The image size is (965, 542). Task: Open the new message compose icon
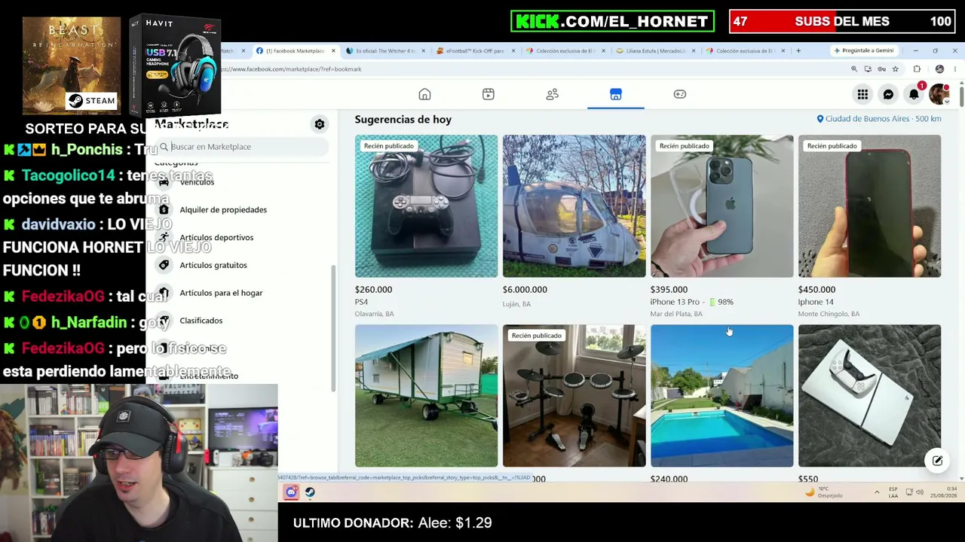pyautogui.click(x=937, y=461)
